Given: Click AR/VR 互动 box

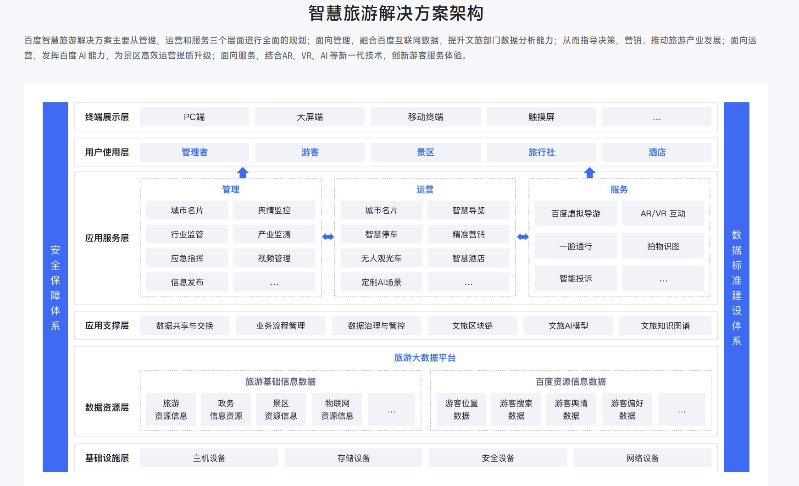Looking at the screenshot, I should pyautogui.click(x=663, y=213).
